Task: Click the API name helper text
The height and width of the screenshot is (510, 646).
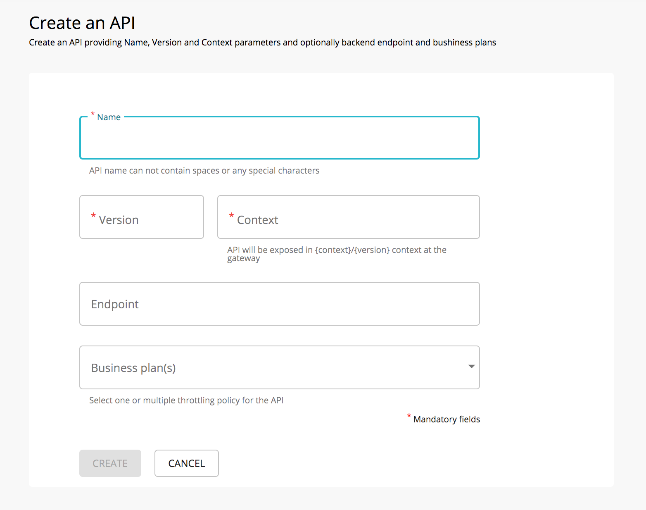Action: pyautogui.click(x=204, y=170)
